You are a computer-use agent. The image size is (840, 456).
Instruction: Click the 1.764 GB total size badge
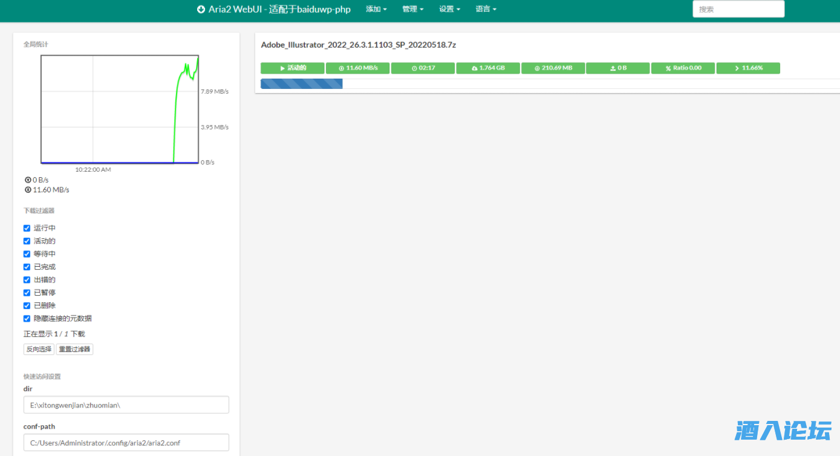click(x=487, y=68)
